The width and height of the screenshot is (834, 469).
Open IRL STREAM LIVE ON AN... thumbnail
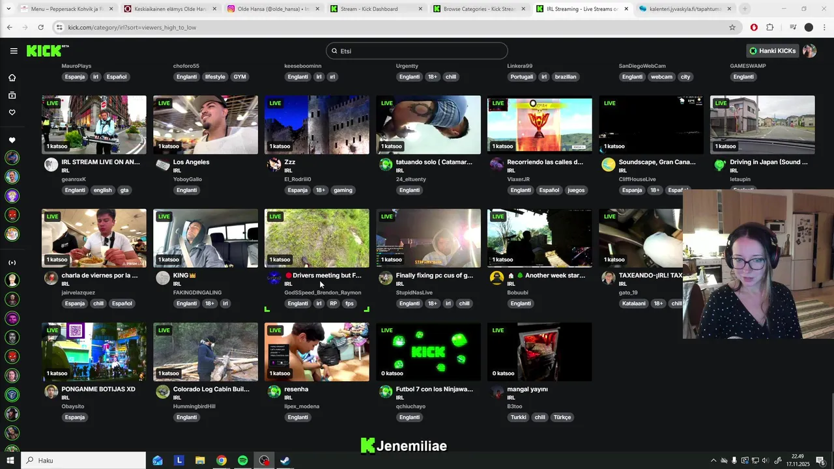point(94,125)
